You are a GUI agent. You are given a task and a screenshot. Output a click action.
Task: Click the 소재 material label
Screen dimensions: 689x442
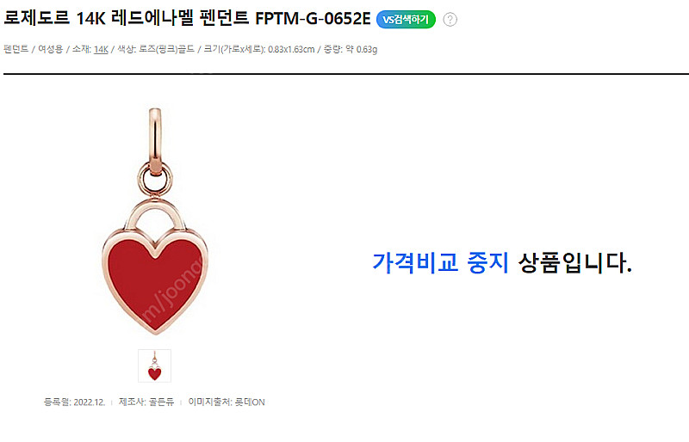pos(80,49)
